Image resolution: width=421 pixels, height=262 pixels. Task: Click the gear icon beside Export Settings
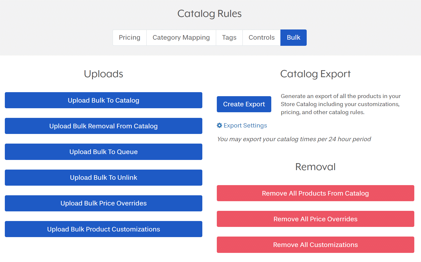pyautogui.click(x=219, y=125)
